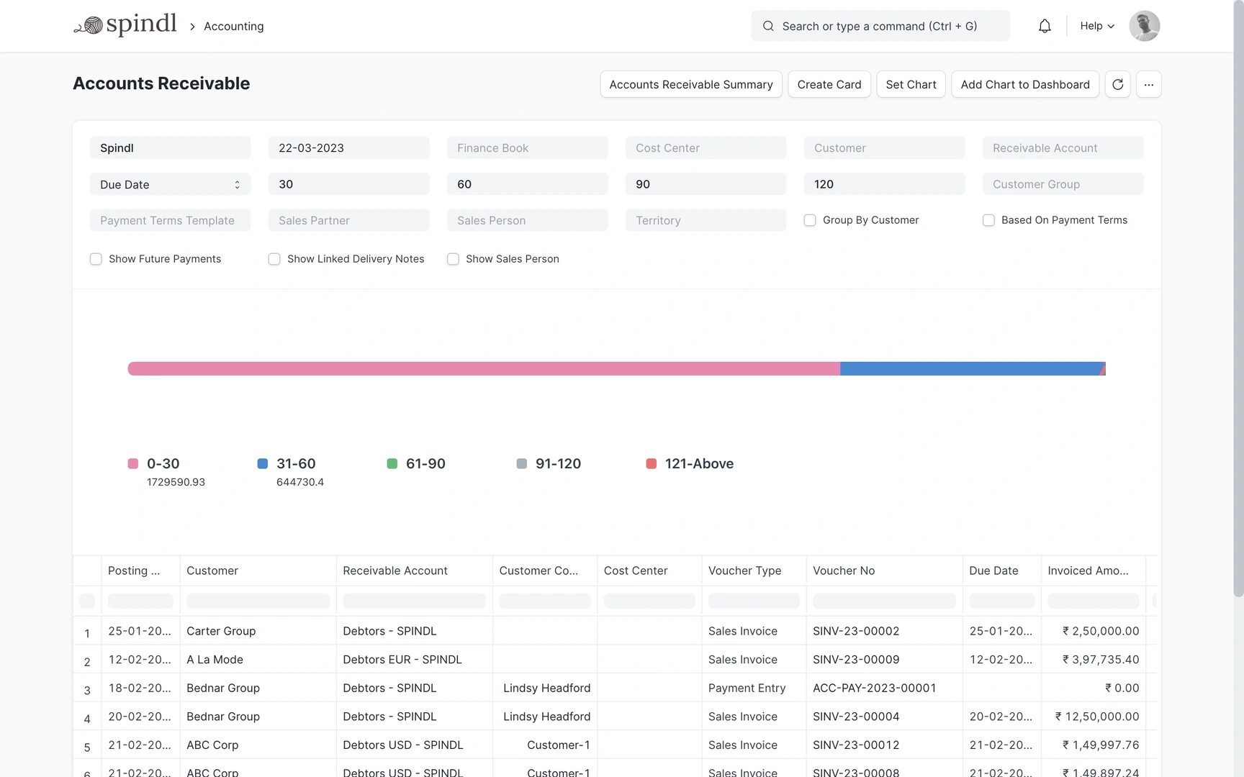Click the user avatar picture
Viewport: 1244px width, 777px height.
1144,26
